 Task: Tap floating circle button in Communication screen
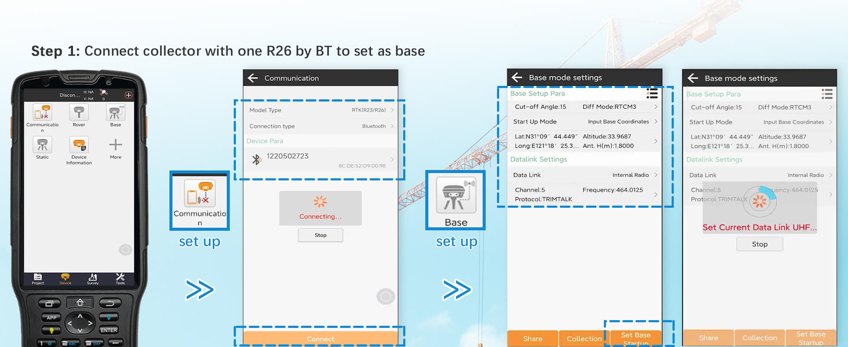tap(385, 296)
